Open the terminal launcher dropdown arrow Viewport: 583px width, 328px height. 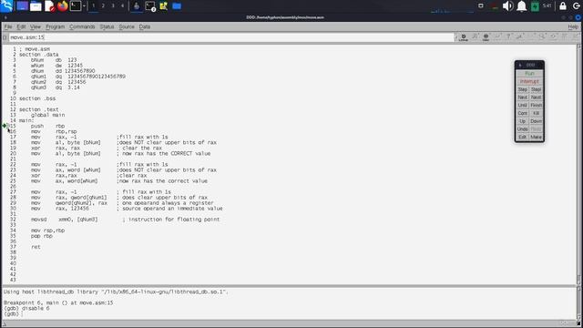(x=84, y=6)
